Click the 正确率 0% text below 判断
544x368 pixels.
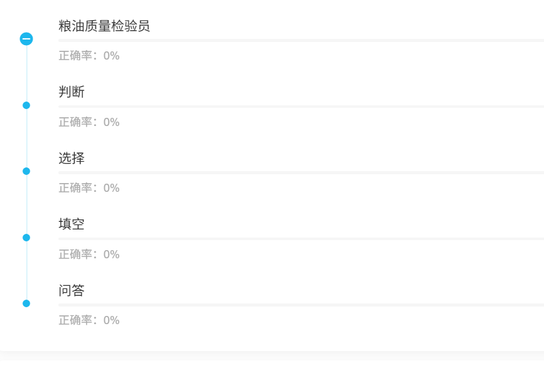[89, 122]
